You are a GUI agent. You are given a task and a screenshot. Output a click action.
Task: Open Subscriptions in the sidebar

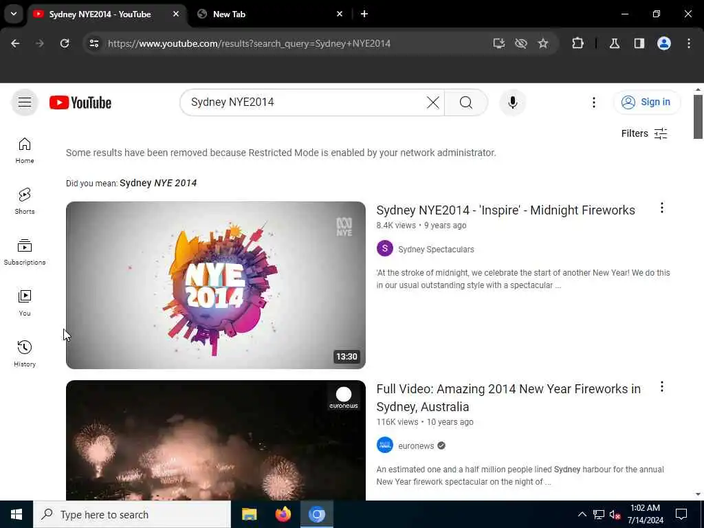[x=25, y=252]
